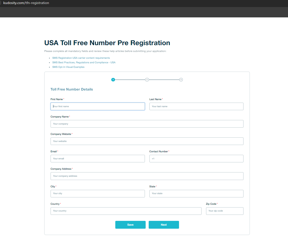
Task: Select the Company Address input
Action: coord(147,176)
